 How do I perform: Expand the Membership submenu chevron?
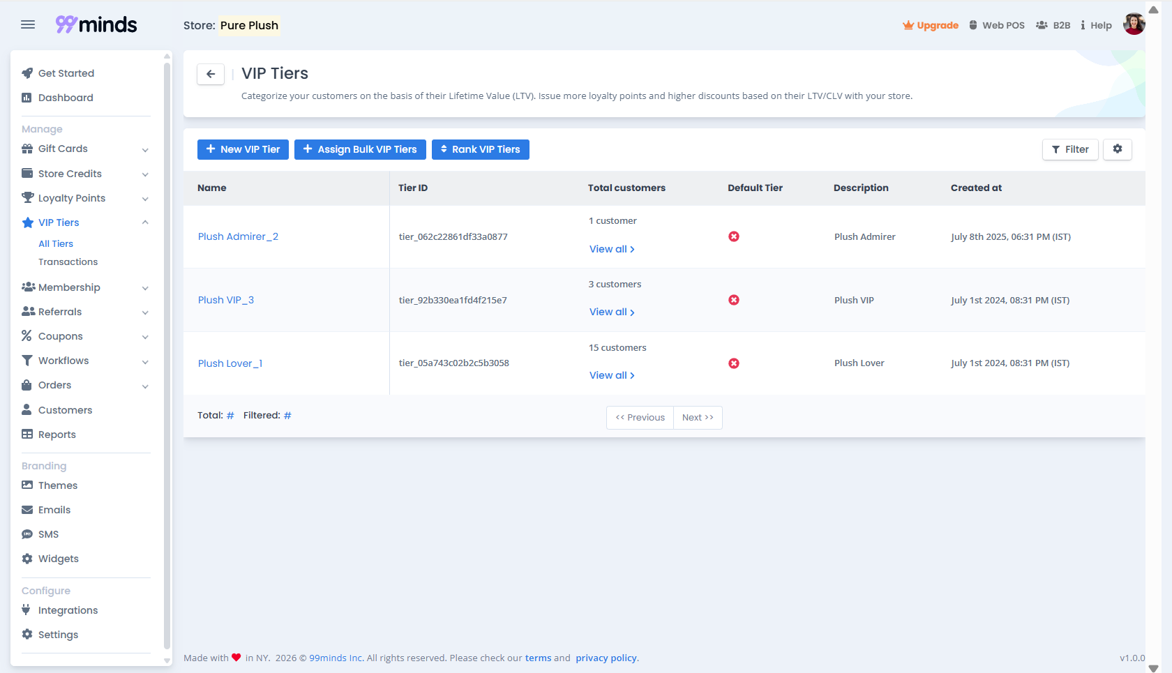(145, 288)
